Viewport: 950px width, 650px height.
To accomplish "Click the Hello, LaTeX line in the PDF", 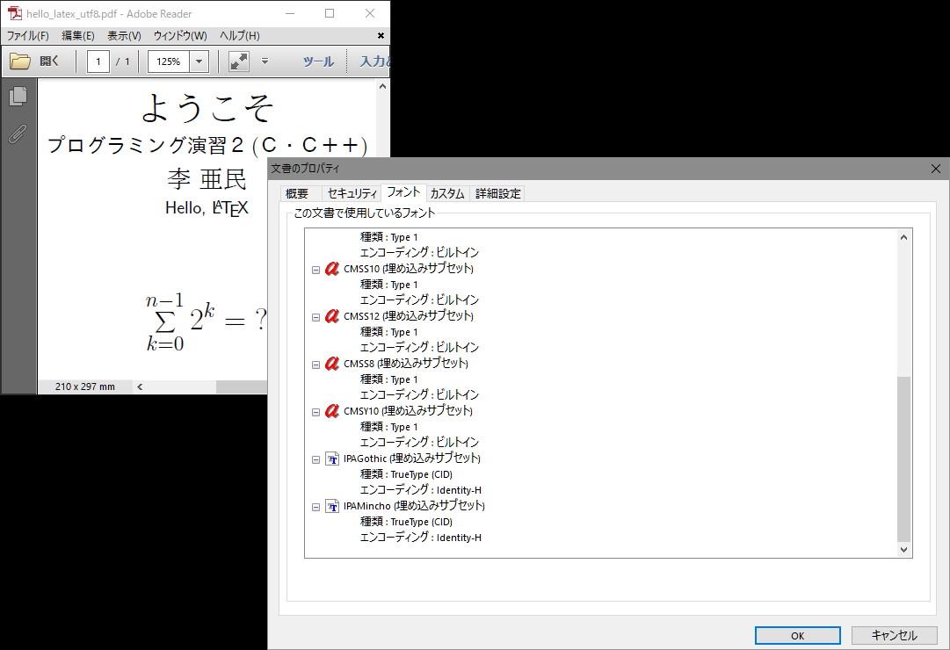I will coord(207,208).
